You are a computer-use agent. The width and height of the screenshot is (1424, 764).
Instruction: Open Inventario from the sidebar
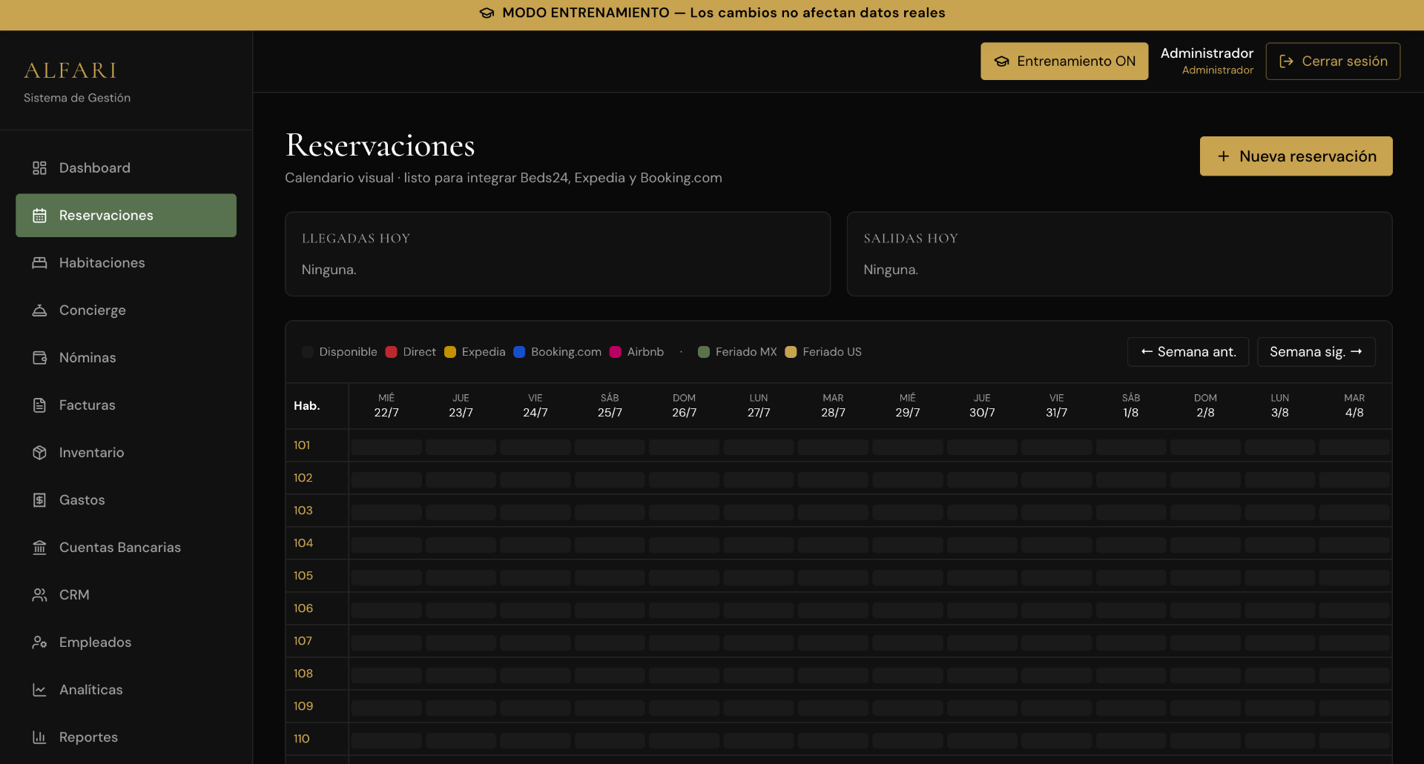point(126,453)
